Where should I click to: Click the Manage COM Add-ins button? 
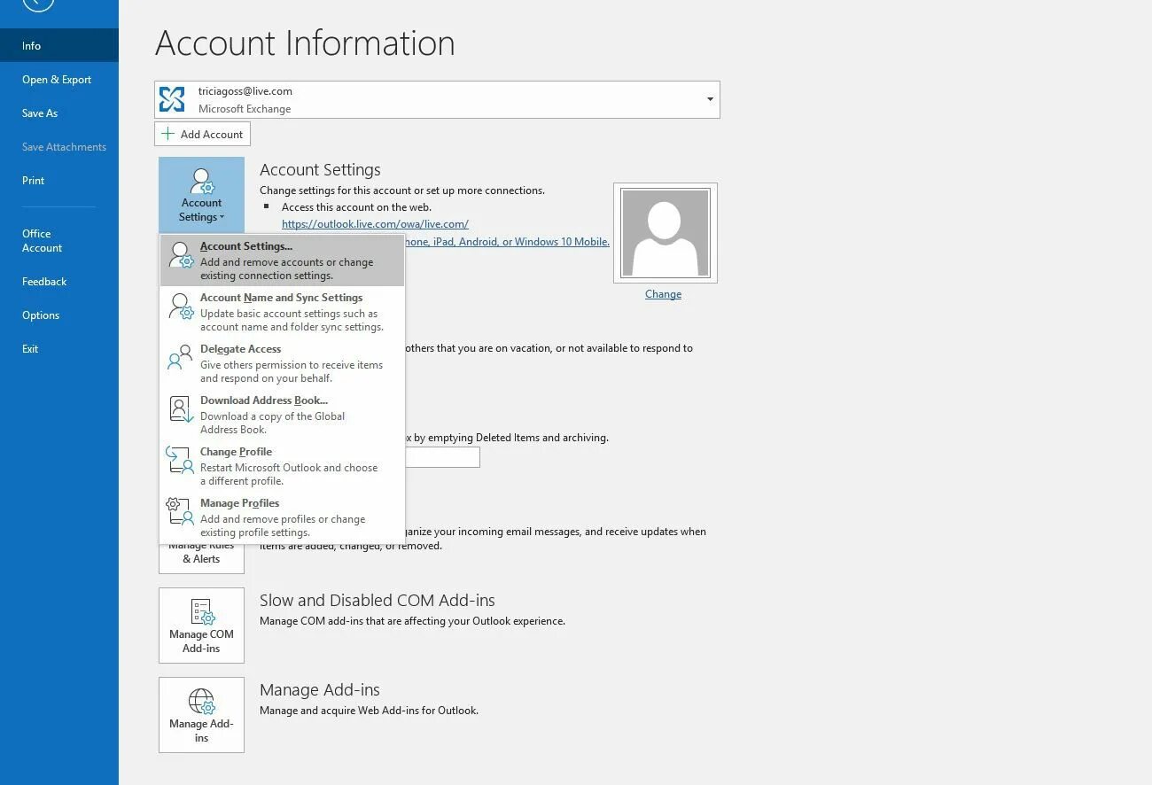[x=201, y=625]
